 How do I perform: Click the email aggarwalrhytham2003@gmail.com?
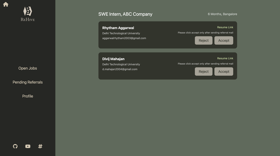pos(124,38)
